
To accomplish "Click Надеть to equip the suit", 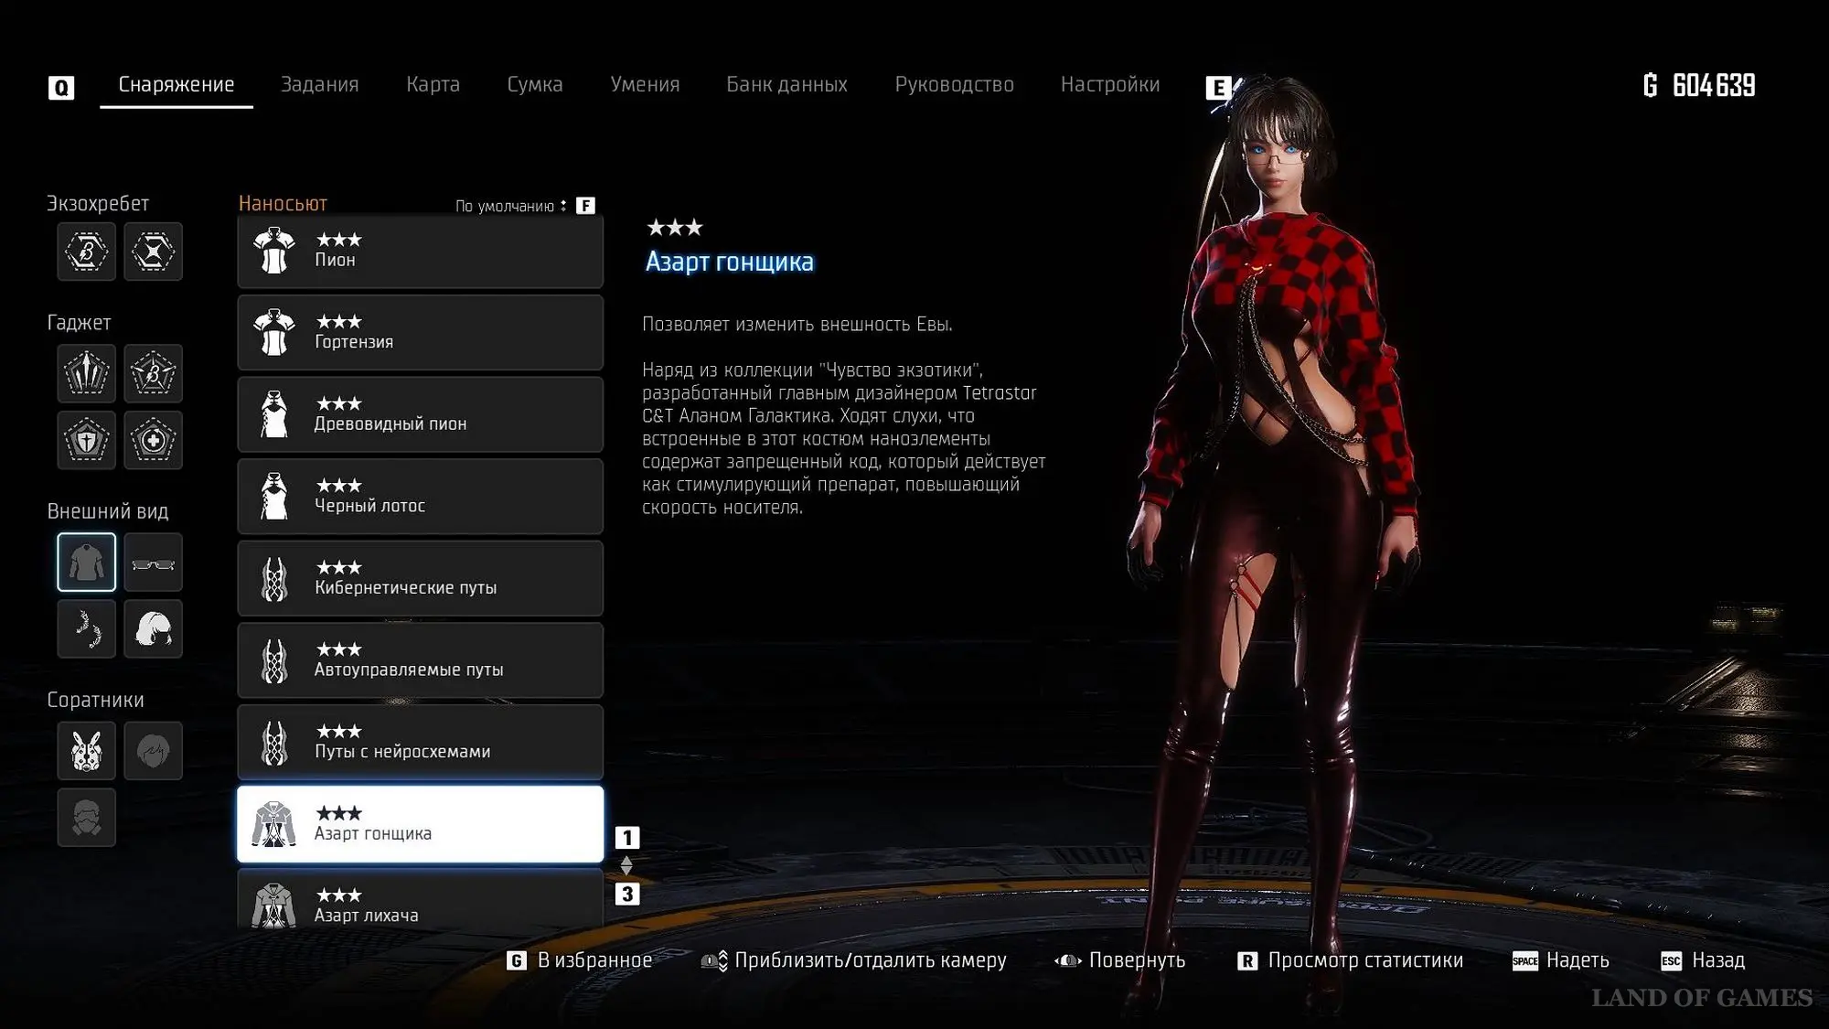I will [x=1560, y=960].
